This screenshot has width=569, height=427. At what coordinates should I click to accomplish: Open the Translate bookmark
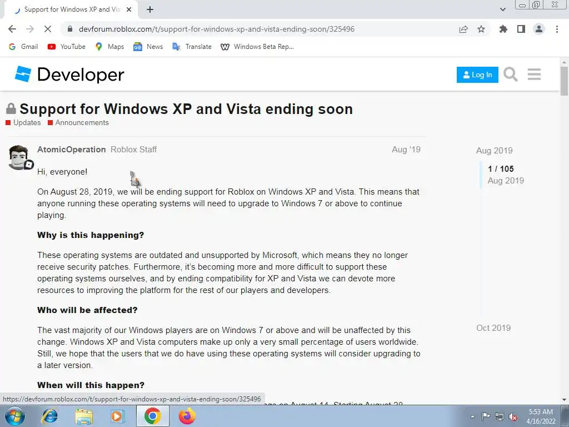click(192, 47)
